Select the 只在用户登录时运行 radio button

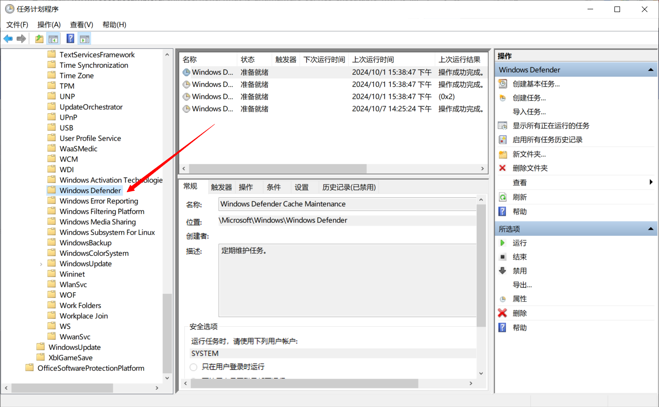193,367
